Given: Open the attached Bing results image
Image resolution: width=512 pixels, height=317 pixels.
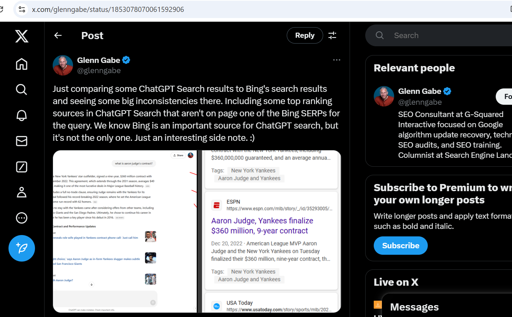Looking at the screenshot, I should tap(271, 231).
